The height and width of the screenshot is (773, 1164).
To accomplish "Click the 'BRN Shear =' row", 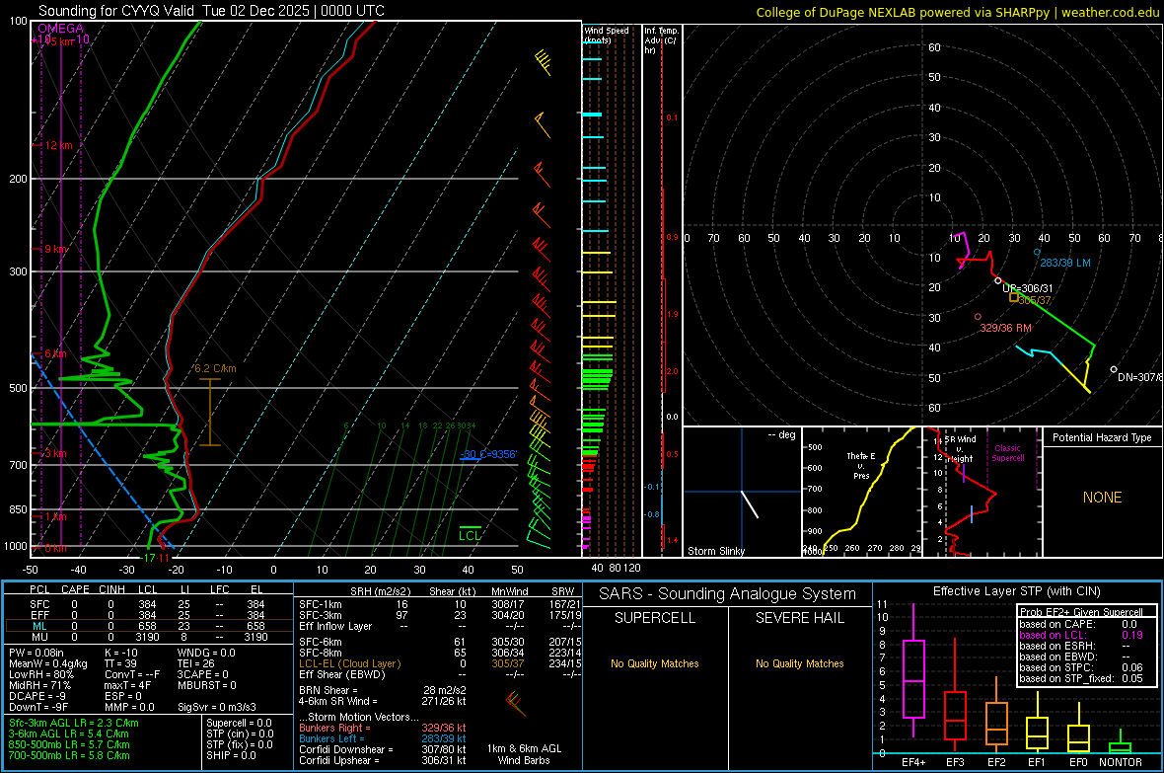I will [383, 690].
